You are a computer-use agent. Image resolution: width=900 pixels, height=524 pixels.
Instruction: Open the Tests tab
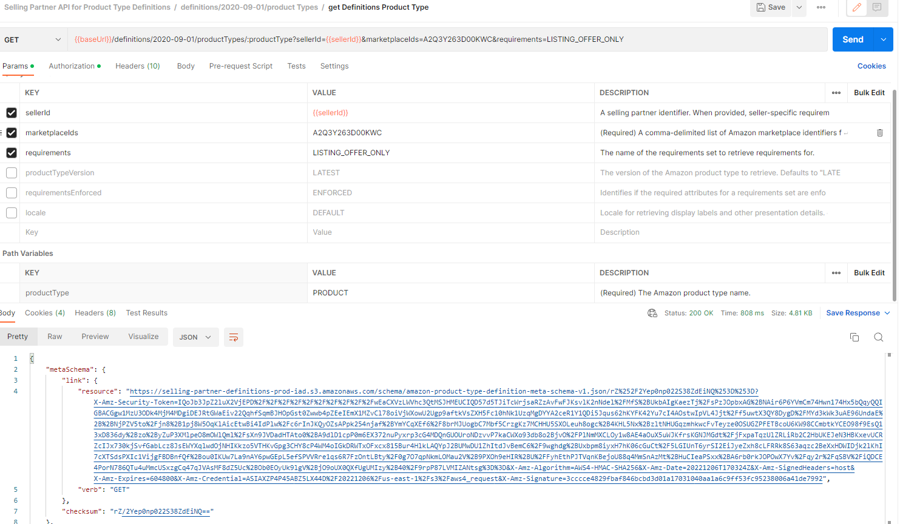coord(296,66)
